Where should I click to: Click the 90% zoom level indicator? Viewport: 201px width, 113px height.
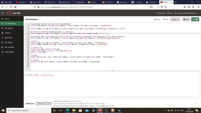(x=151, y=7)
